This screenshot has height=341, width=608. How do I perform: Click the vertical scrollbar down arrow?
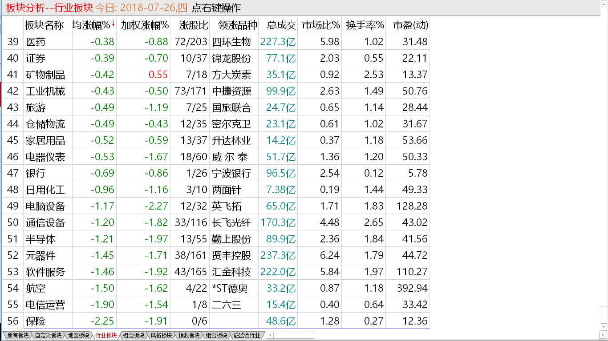coord(604,328)
